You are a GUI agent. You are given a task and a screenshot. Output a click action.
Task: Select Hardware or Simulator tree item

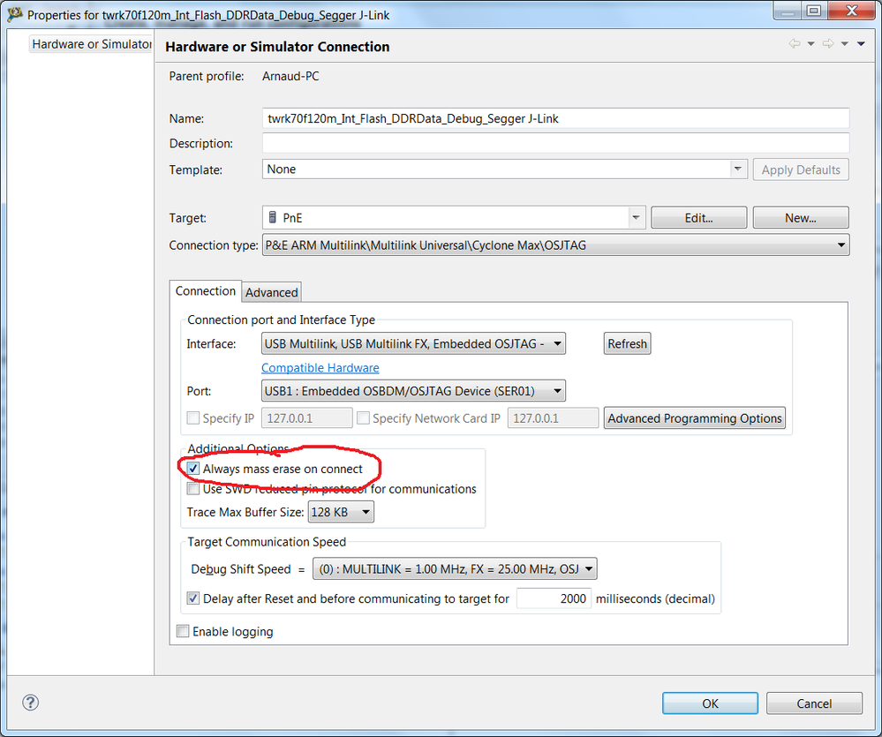pyautogui.click(x=91, y=44)
